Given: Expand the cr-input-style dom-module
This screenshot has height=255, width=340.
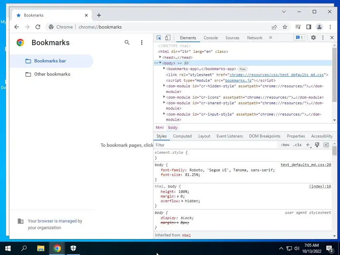Looking at the screenshot, I should pos(164,114).
